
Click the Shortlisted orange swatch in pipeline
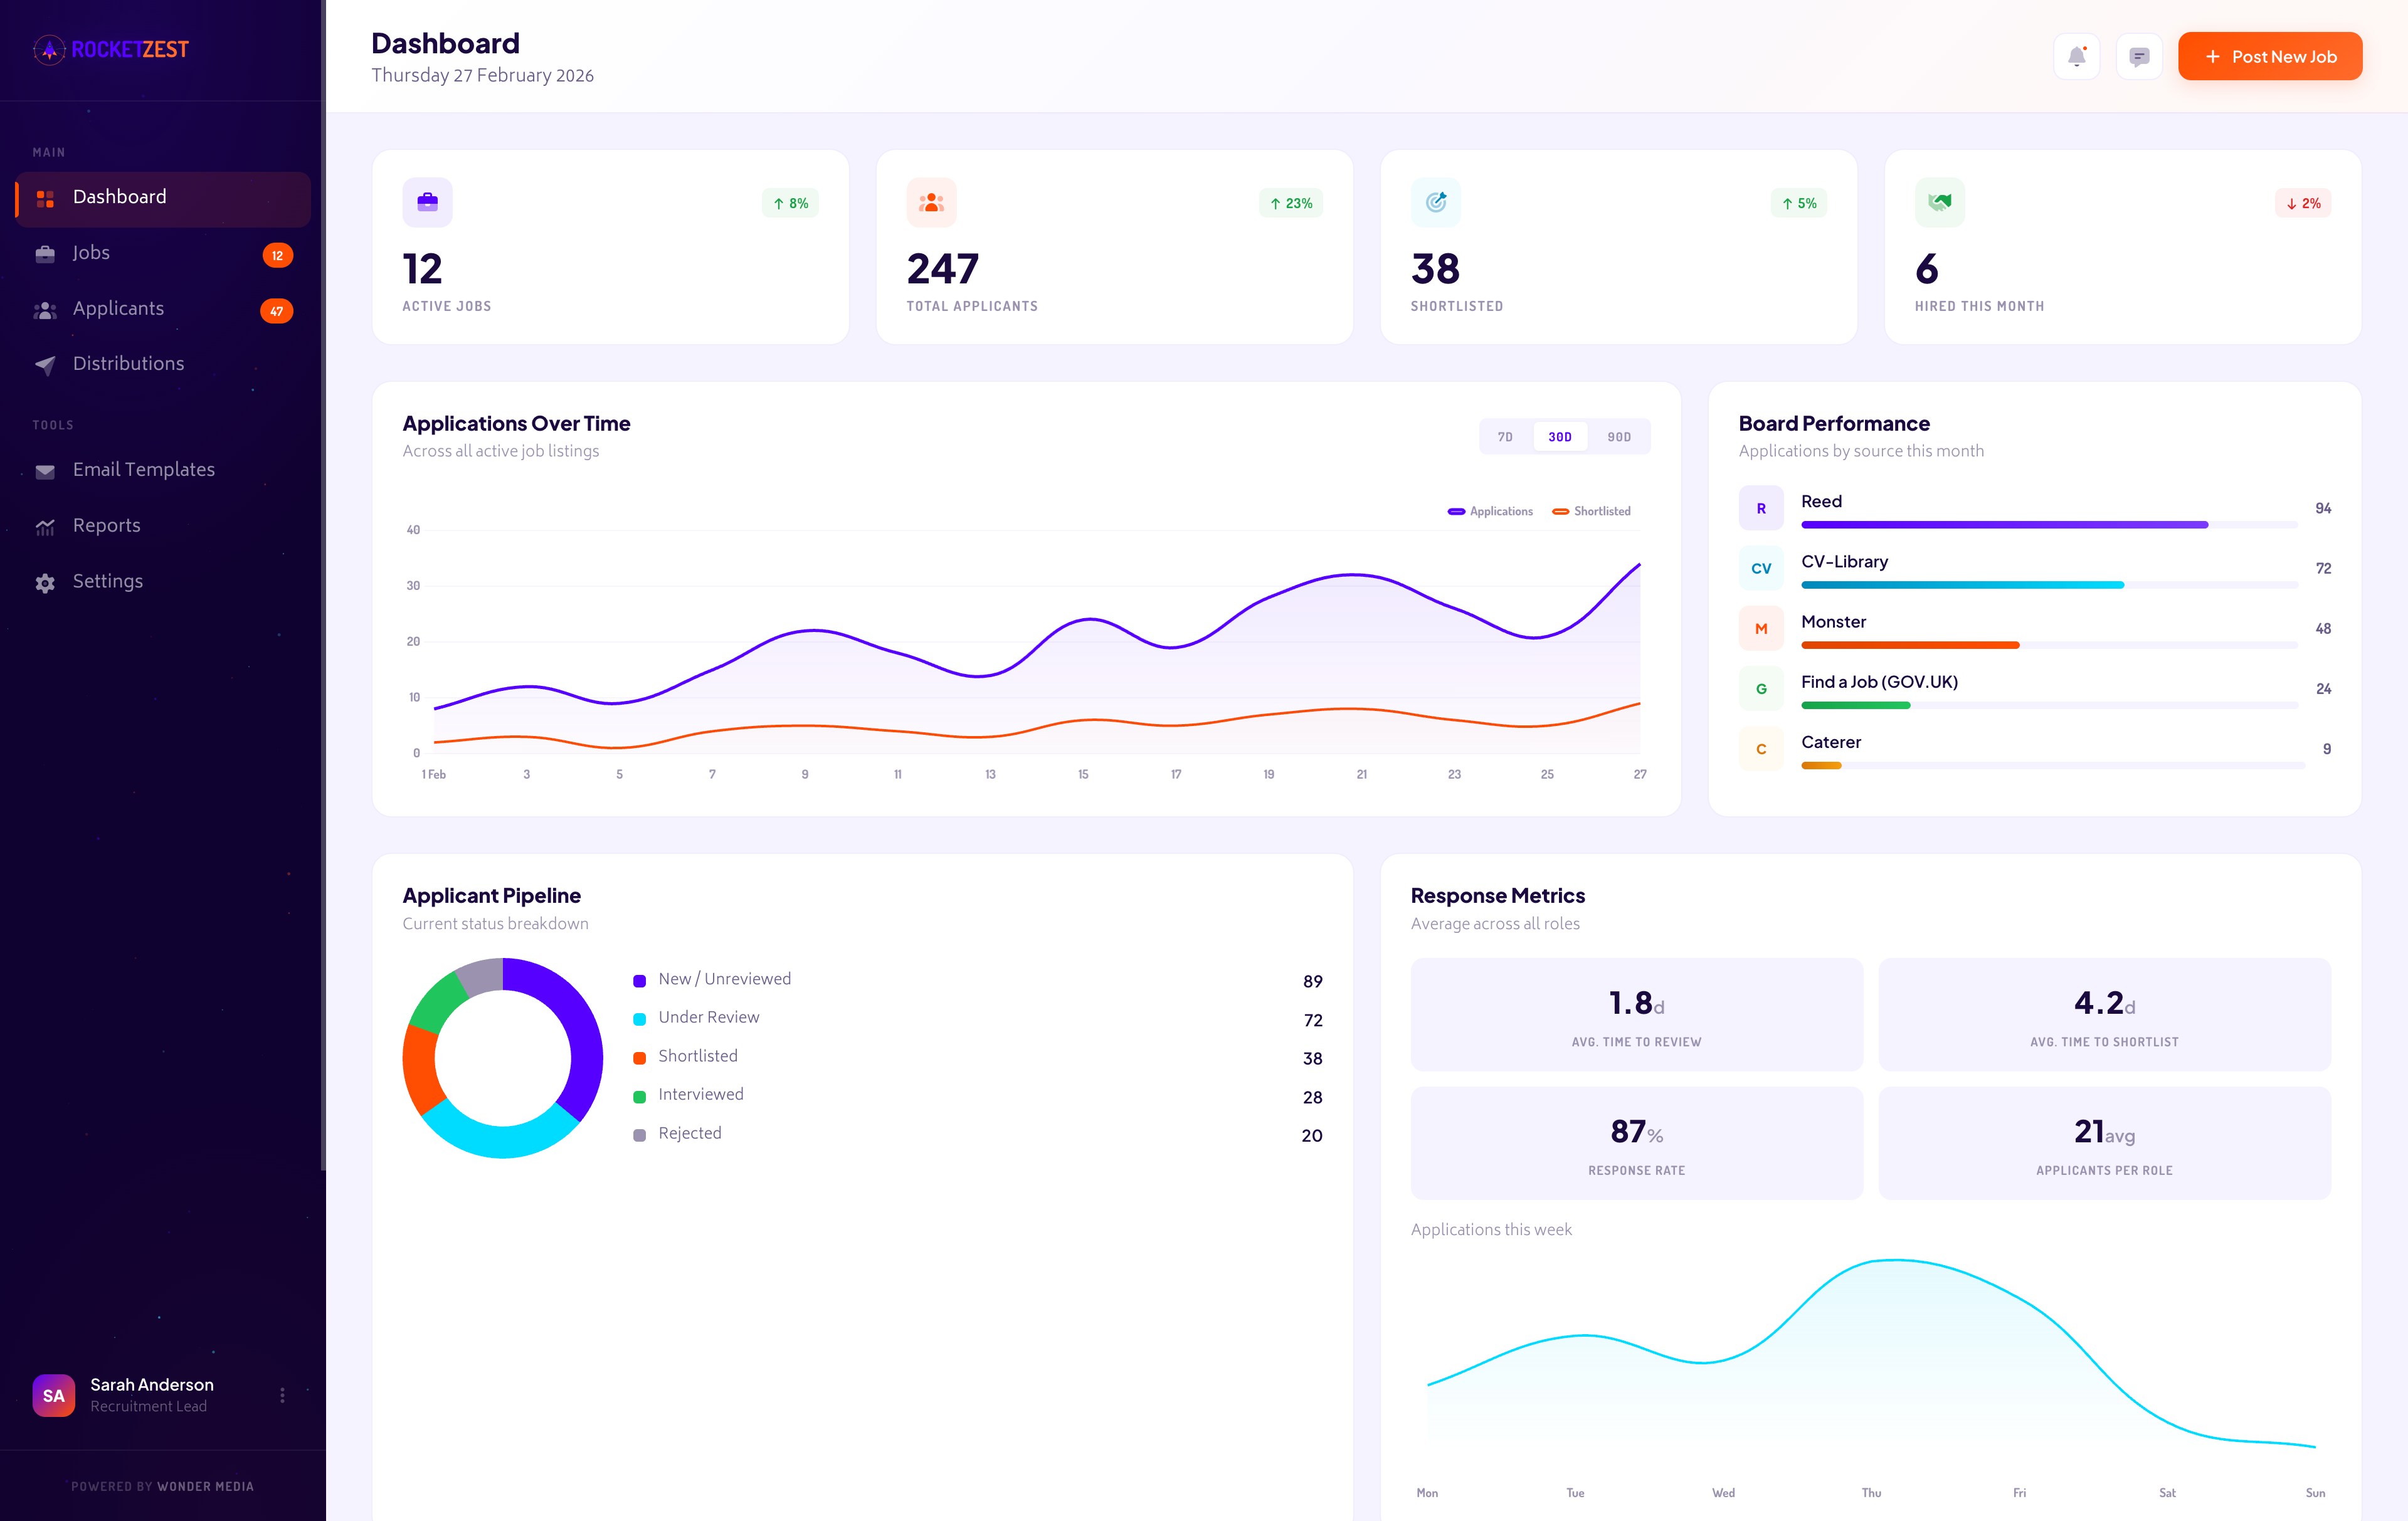(639, 1058)
